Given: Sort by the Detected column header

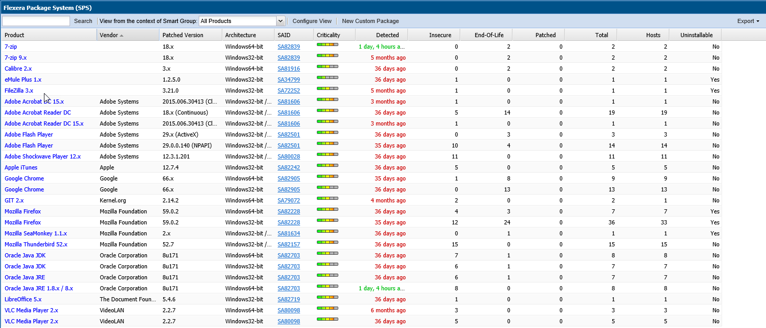Looking at the screenshot, I should pyautogui.click(x=387, y=35).
